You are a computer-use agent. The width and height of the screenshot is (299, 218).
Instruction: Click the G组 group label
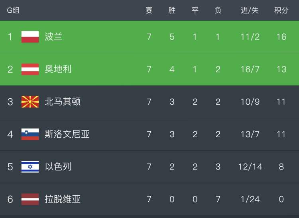pos(13,10)
